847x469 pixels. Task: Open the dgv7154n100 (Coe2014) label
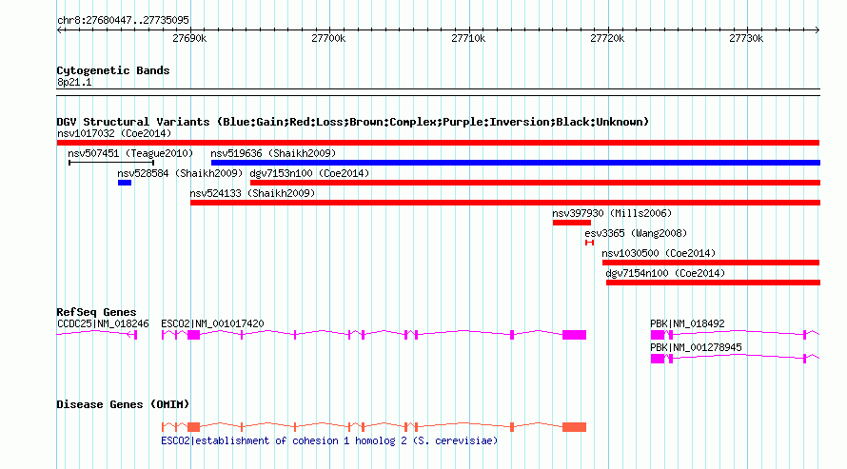[665, 273]
